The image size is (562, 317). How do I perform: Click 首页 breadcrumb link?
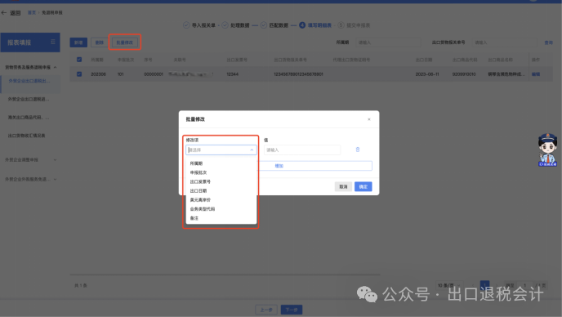pyautogui.click(x=32, y=12)
